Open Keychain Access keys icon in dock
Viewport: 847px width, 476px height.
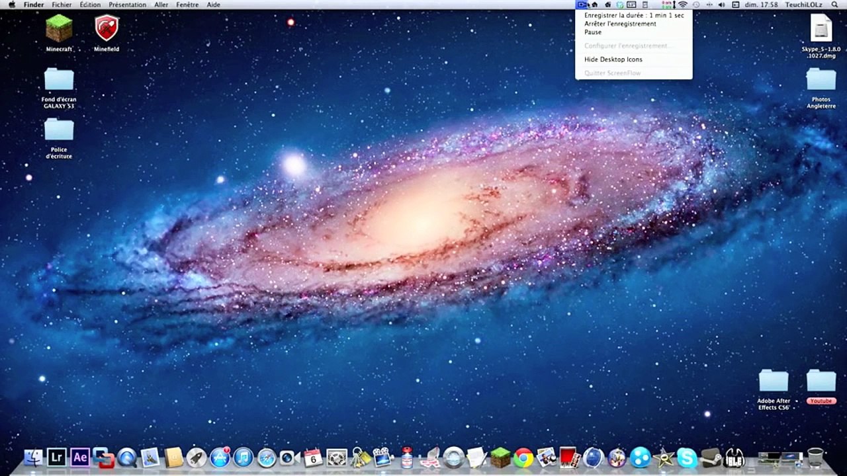[x=360, y=457]
